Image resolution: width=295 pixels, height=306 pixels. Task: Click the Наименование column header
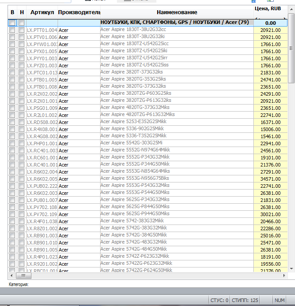pyautogui.click(x=177, y=12)
